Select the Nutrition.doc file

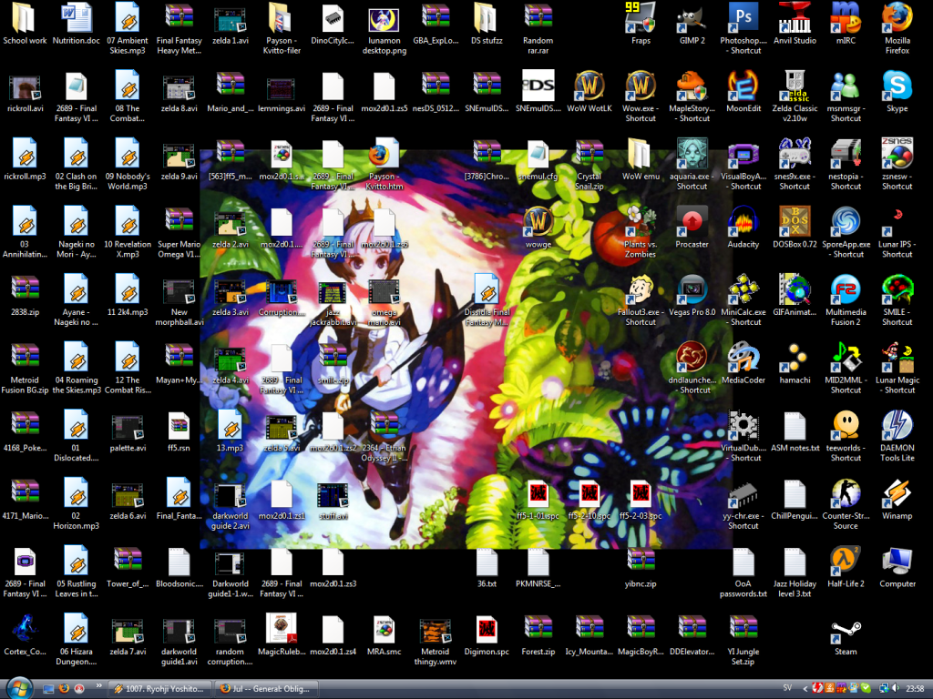pyautogui.click(x=77, y=18)
